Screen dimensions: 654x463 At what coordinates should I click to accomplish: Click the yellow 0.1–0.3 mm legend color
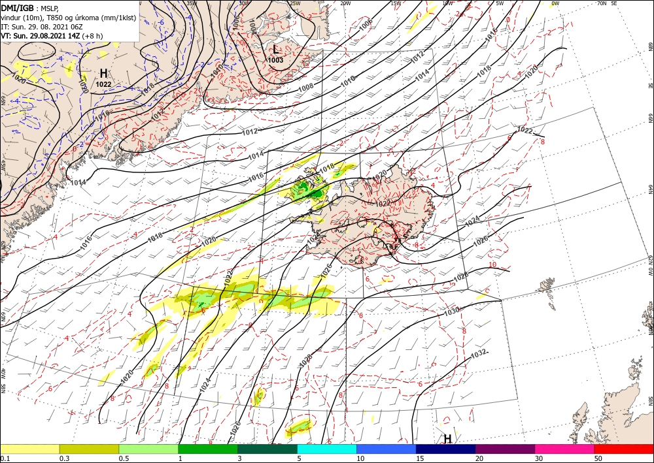30,449
